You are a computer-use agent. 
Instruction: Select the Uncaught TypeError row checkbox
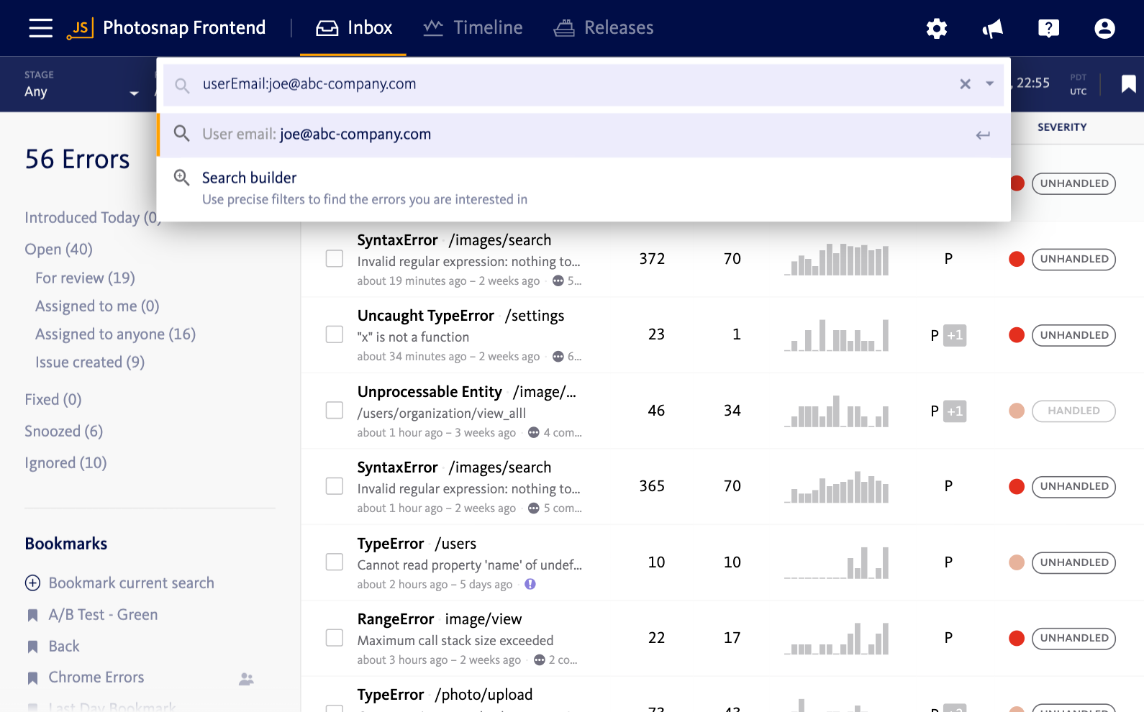pyautogui.click(x=335, y=334)
